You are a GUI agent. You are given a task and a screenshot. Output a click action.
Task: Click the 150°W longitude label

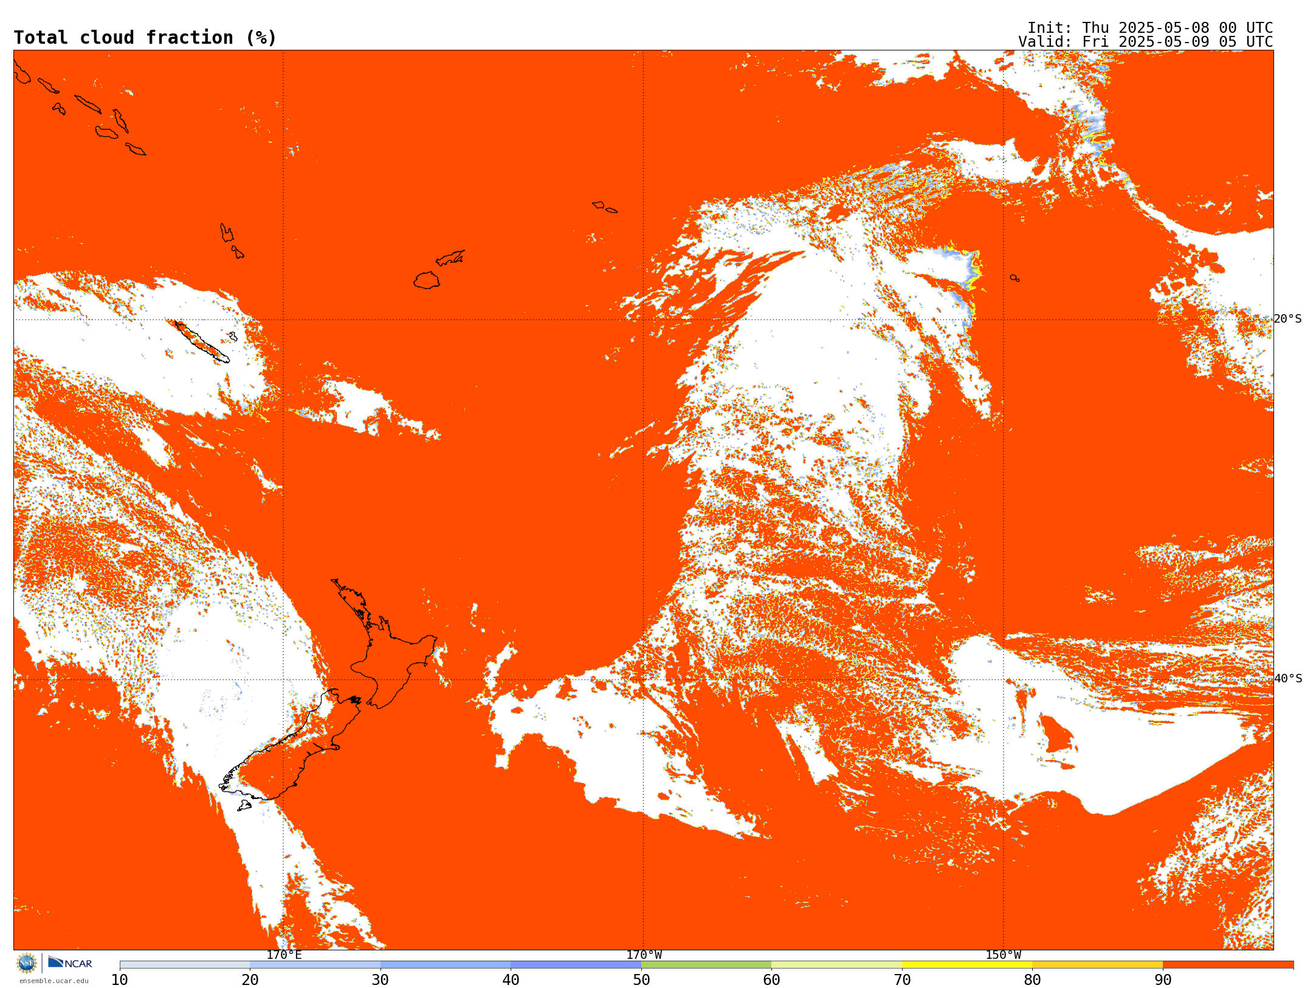pyautogui.click(x=1003, y=955)
